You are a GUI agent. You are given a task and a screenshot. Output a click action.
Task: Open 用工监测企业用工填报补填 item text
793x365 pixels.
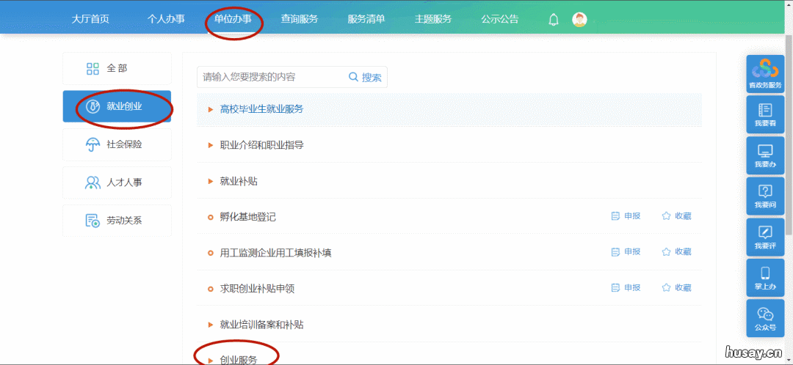tap(275, 253)
